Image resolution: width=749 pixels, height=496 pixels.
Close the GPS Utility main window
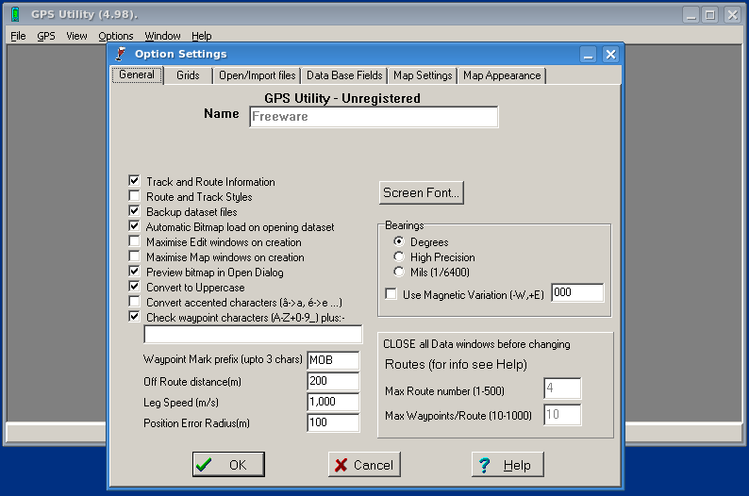[732, 15]
